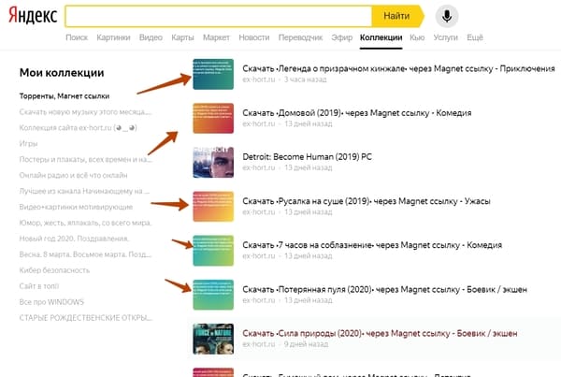Click 7 часов на соблазнение thumbnail
561x377 pixels.
[213, 251]
